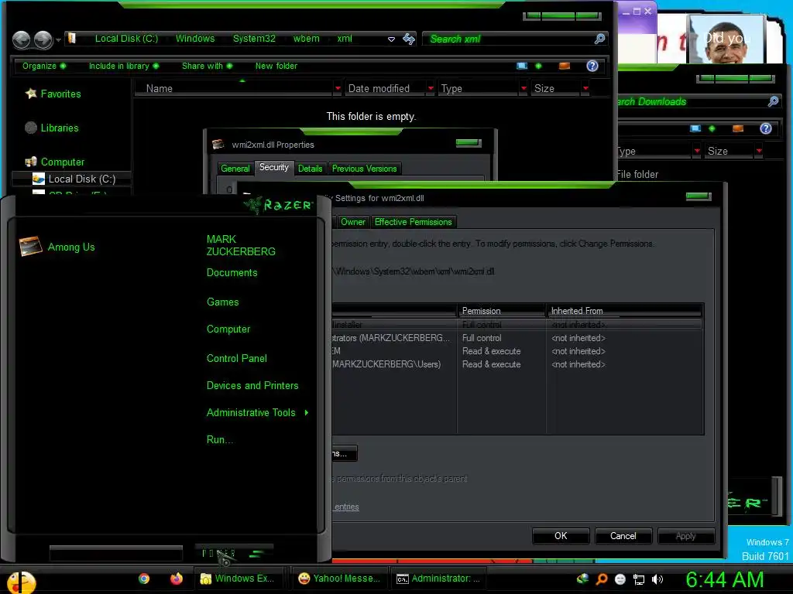Viewport: 793px width, 594px height.
Task: Select the Users Read & execute entry
Action: click(517, 364)
